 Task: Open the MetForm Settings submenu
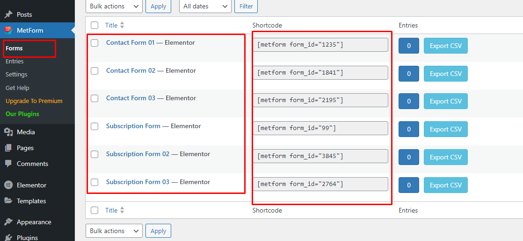click(16, 75)
